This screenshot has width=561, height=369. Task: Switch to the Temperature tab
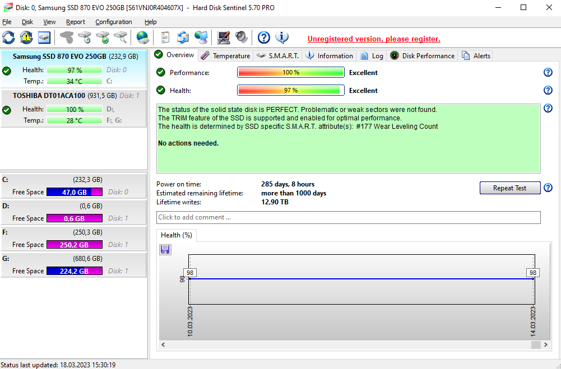(225, 56)
